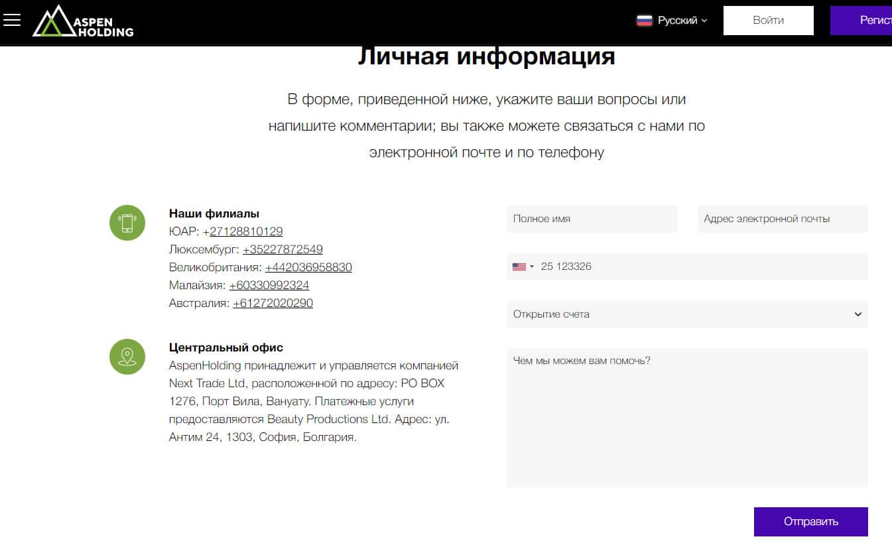Click the Адрес электронной почты field

[x=782, y=219]
